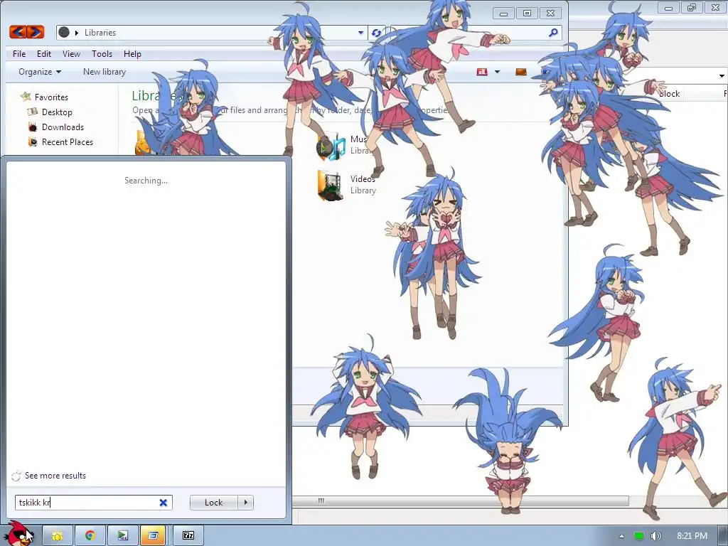Click the Favorites star icon
This screenshot has height=546, width=728.
(26, 97)
